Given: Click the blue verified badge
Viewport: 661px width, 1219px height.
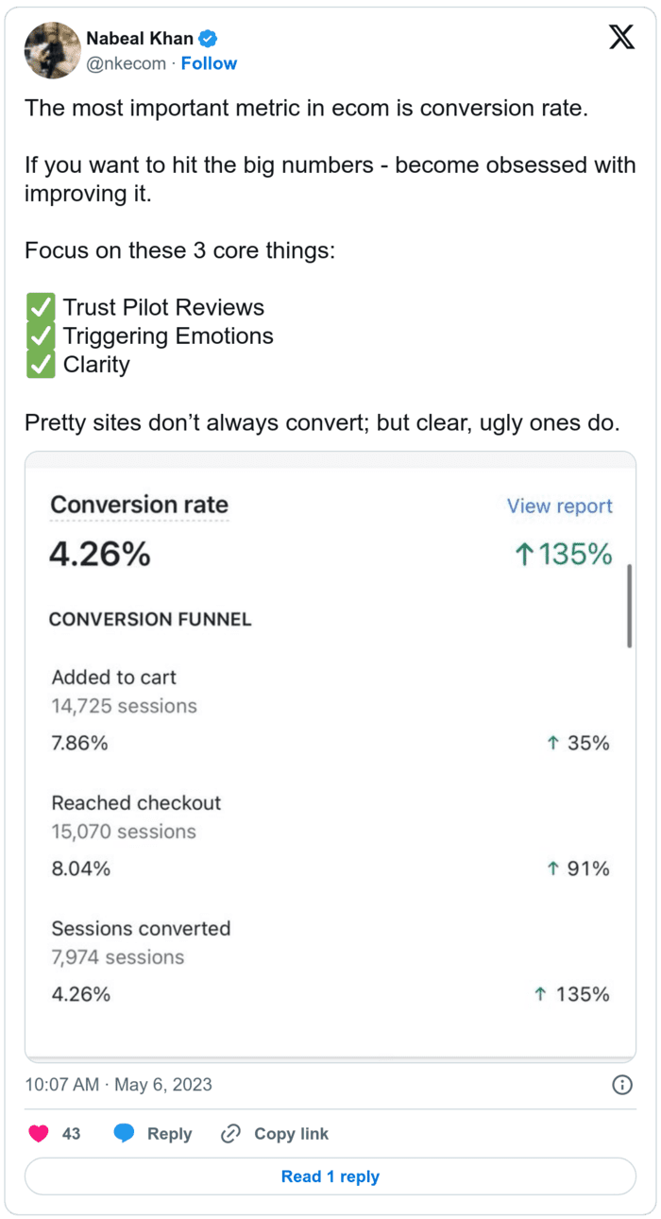Looking at the screenshot, I should pos(209,39).
